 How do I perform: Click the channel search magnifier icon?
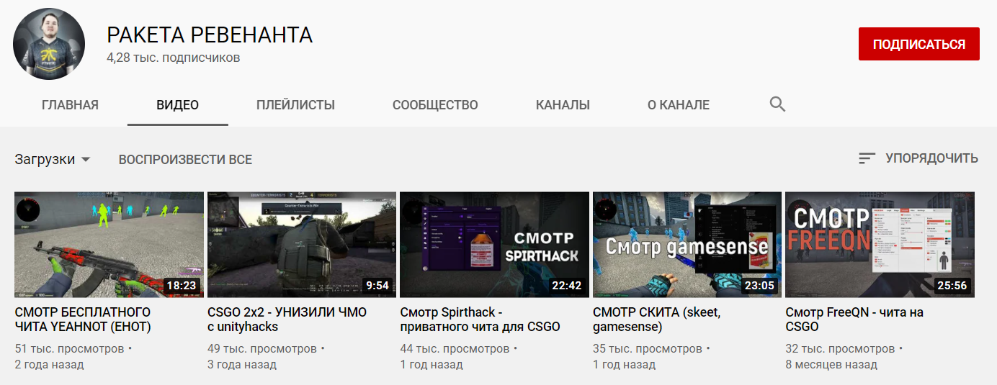777,104
